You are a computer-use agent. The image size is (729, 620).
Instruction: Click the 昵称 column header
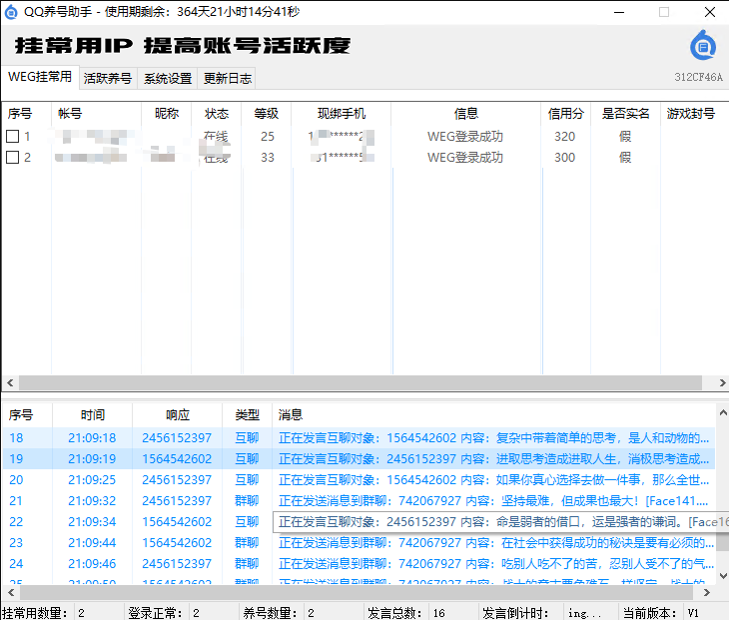[167, 114]
